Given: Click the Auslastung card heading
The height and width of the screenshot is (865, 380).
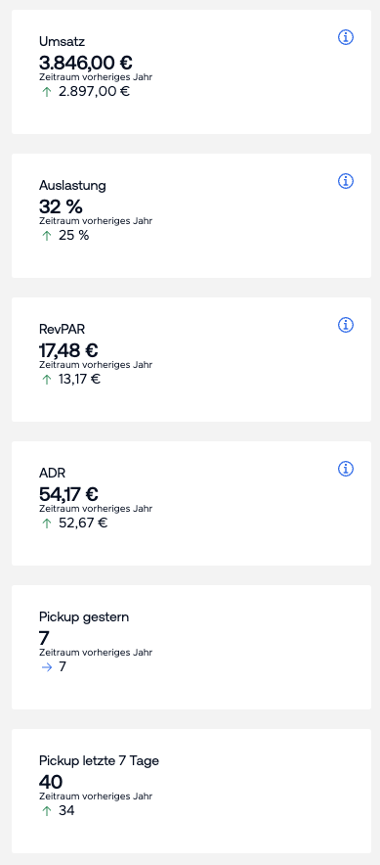Looking at the screenshot, I should 72,185.
